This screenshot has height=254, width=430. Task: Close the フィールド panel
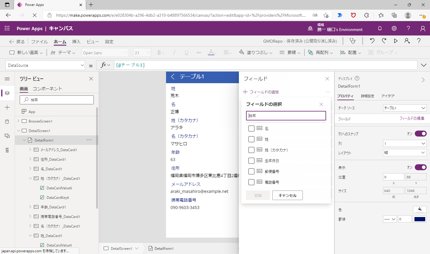click(327, 79)
